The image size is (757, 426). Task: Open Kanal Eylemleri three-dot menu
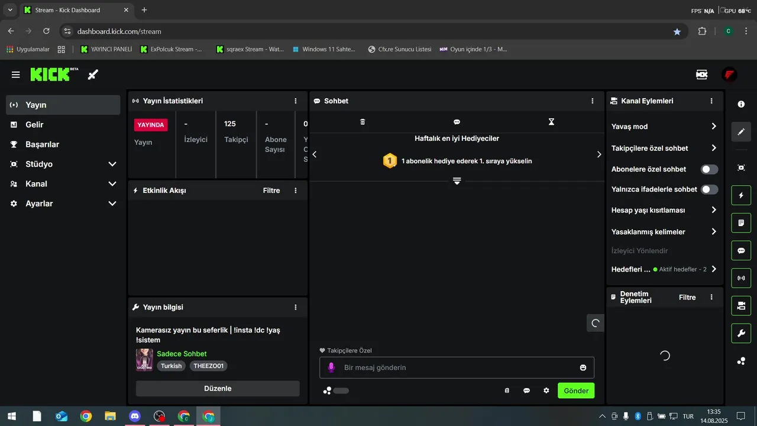pyautogui.click(x=711, y=101)
